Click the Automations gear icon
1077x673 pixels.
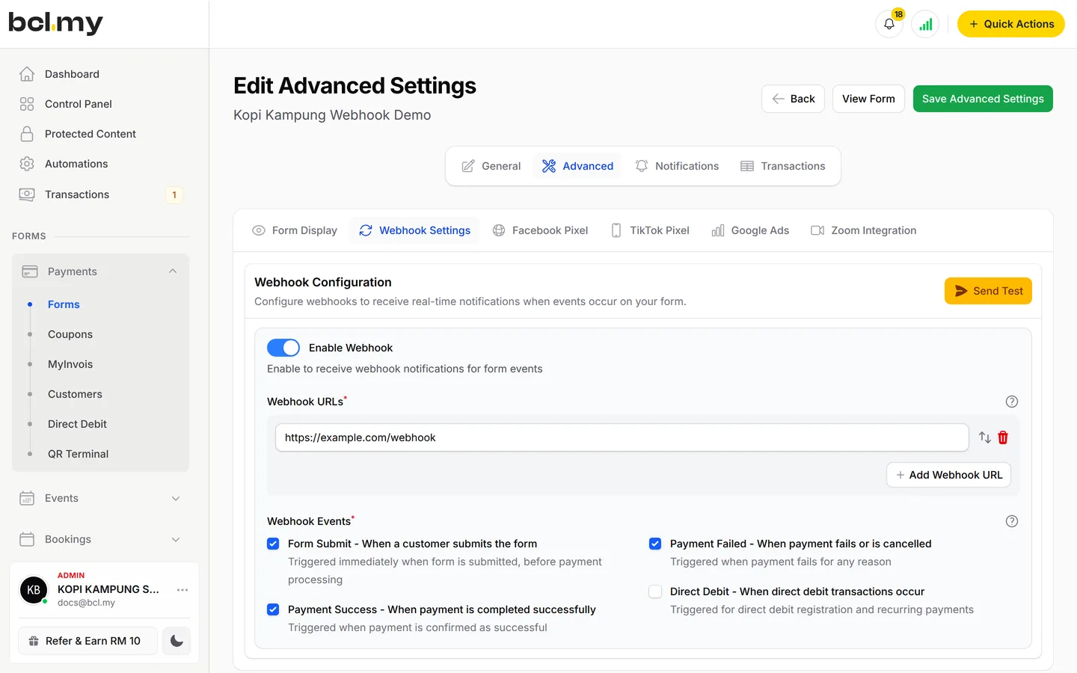27,164
